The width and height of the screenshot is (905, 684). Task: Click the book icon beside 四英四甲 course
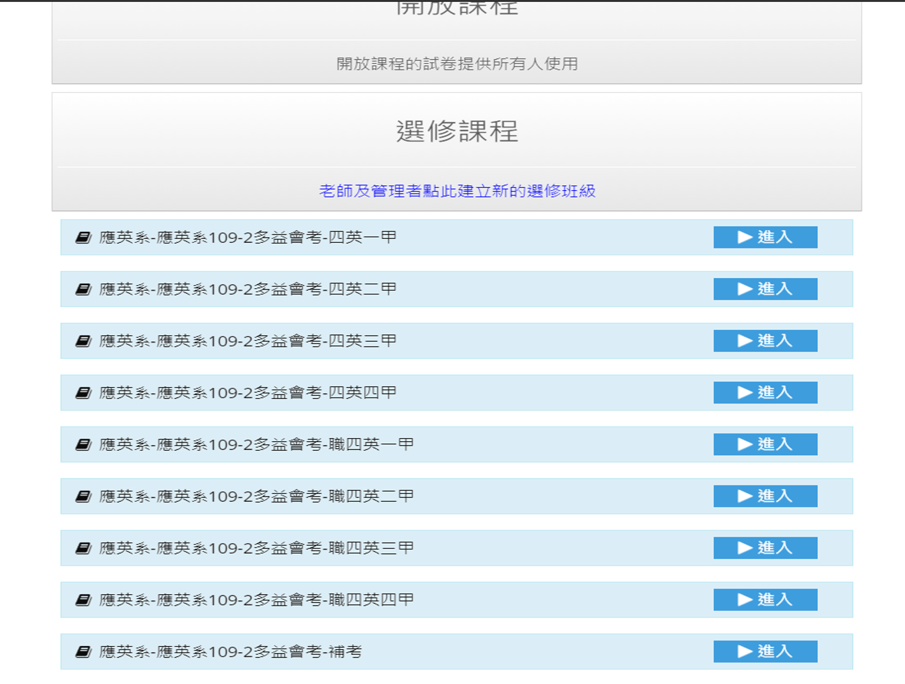(x=83, y=393)
